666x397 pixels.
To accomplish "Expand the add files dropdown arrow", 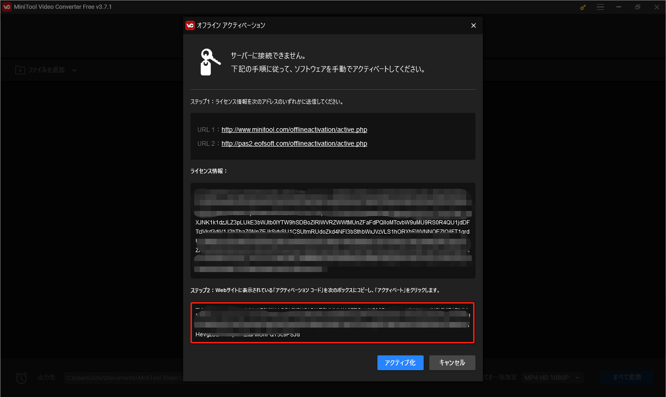I will 74,70.
